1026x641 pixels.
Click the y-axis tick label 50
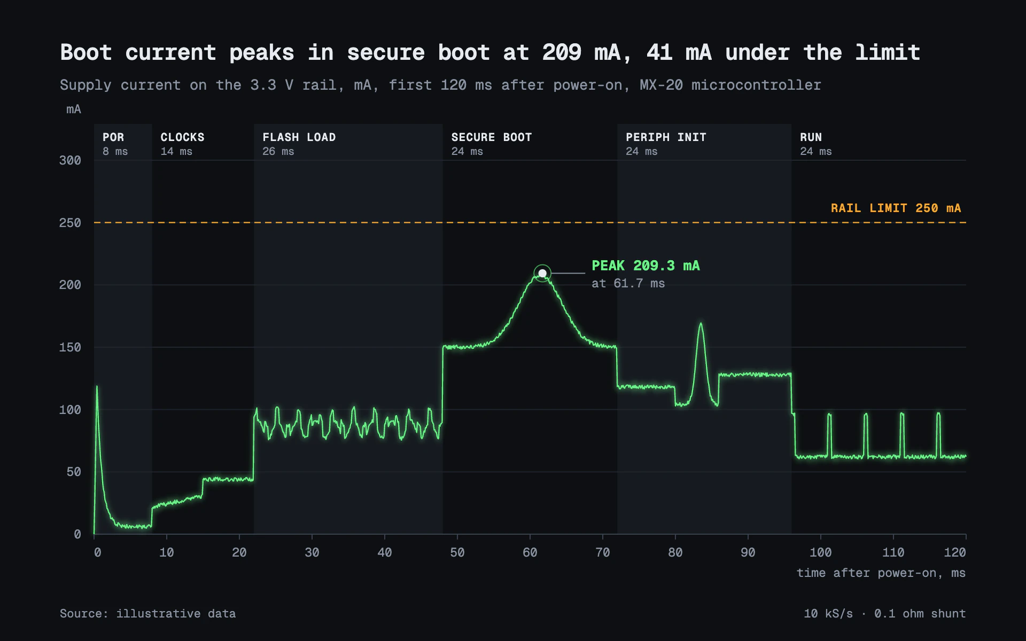(74, 472)
